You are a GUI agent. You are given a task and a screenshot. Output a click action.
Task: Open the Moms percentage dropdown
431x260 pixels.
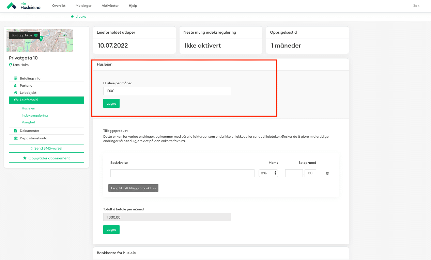tap(268, 173)
